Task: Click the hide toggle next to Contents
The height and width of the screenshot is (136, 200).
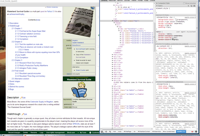Action: [x=38, y=20]
